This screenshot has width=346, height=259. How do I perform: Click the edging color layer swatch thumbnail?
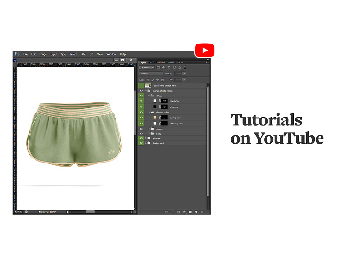[155, 118]
